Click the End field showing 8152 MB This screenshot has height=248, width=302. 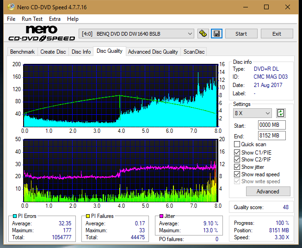pos(272,136)
